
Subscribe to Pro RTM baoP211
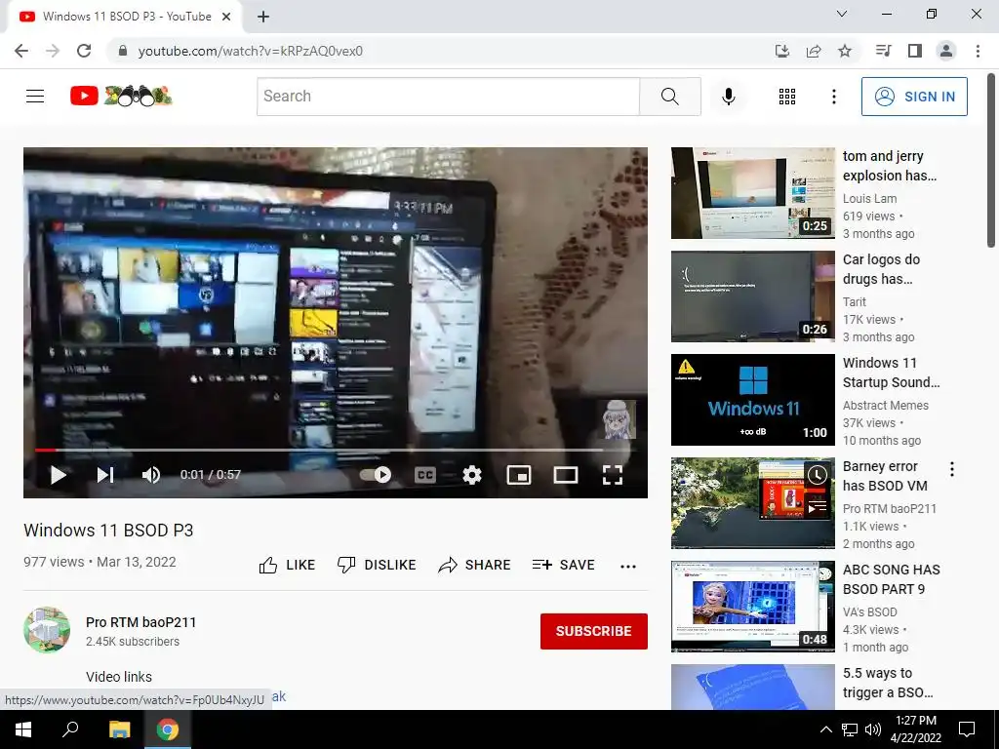(594, 631)
